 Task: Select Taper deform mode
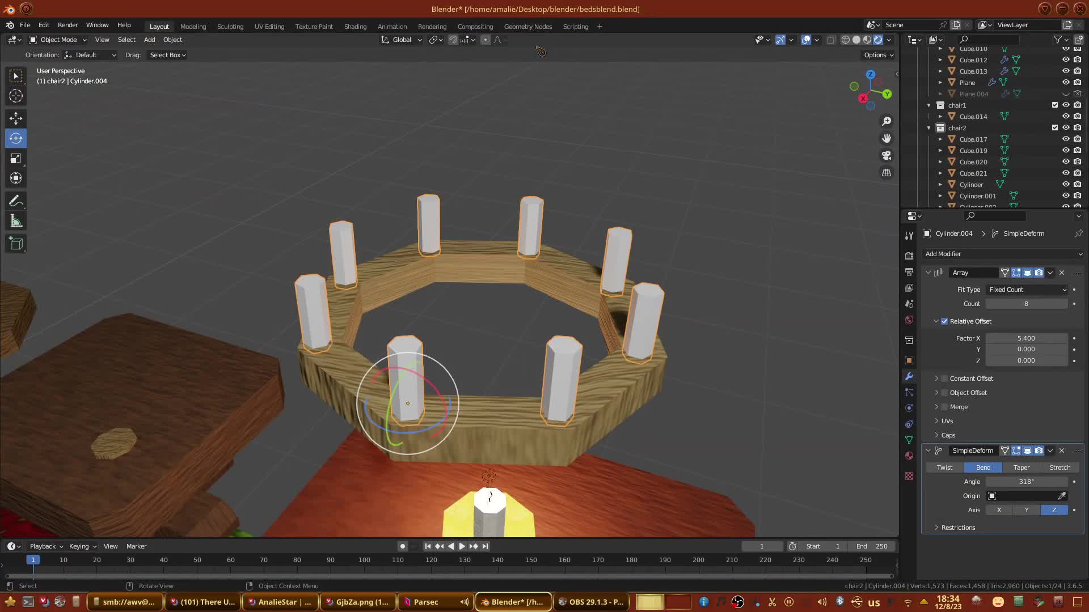point(1021,467)
